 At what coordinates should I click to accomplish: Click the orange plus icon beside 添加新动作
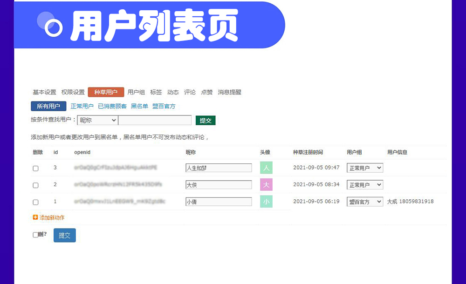pyautogui.click(x=35, y=217)
